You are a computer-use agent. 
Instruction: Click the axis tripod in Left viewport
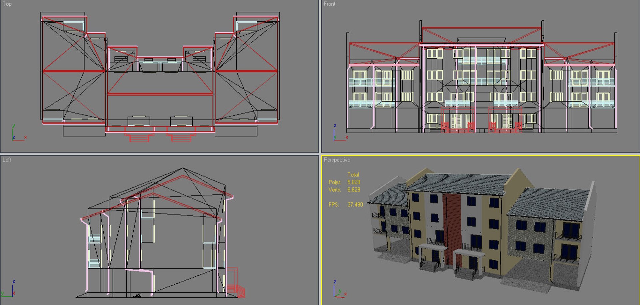tap(8, 289)
